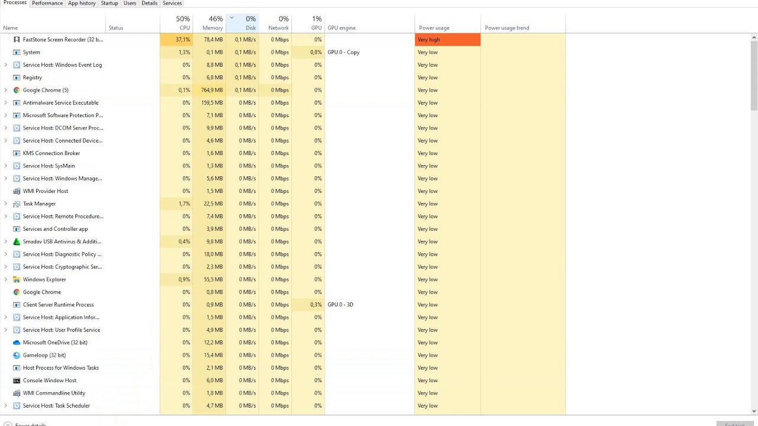Expand the Task Manager process row
The width and height of the screenshot is (758, 426).
[x=6, y=204]
